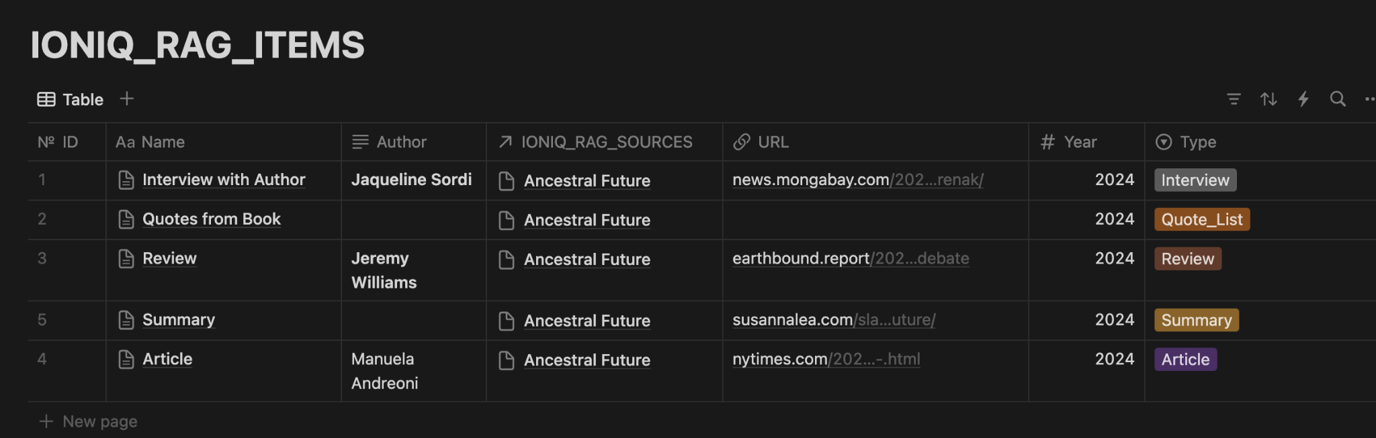1376x438 pixels.
Task: Click the empty Author cell for Summary
Action: (413, 320)
